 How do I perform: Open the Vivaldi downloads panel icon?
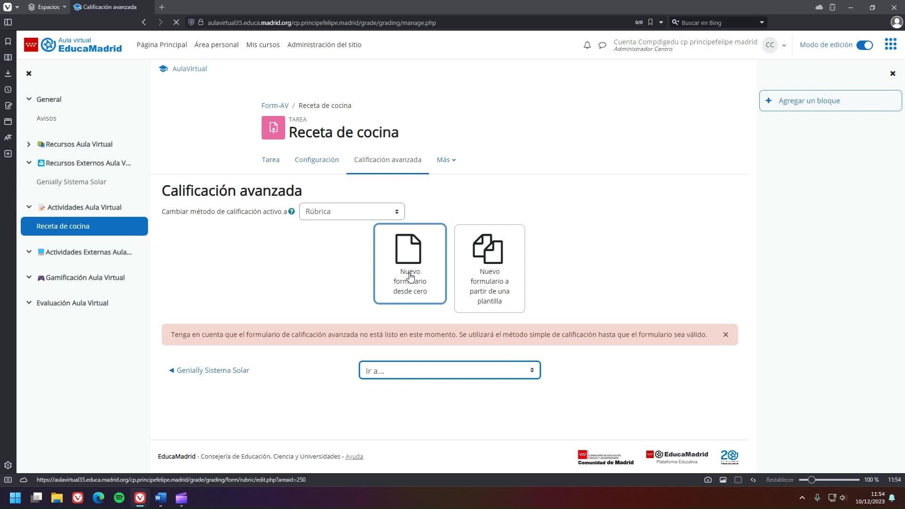8,74
